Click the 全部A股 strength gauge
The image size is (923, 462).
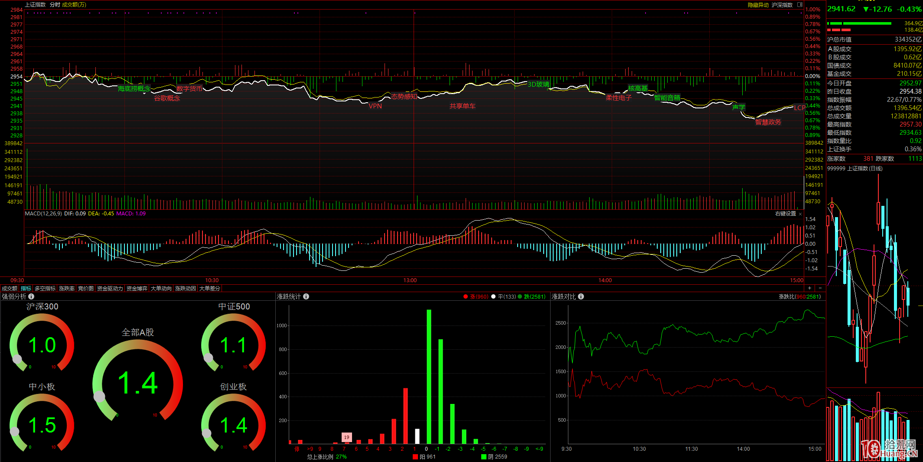(137, 381)
